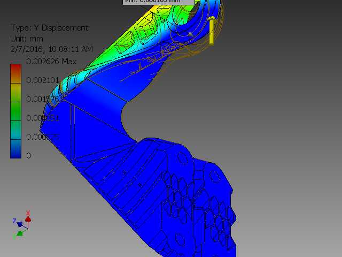Click the yellow force load arrow glyph
Image resolution: width=342 pixels, height=257 pixels.
212,30
